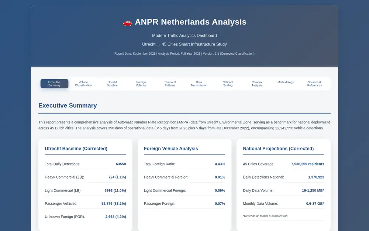Viewport: 369px width, 231px height.
Task: Click the Heavy Commercial Foreign value 0.01%
Action: (220, 177)
